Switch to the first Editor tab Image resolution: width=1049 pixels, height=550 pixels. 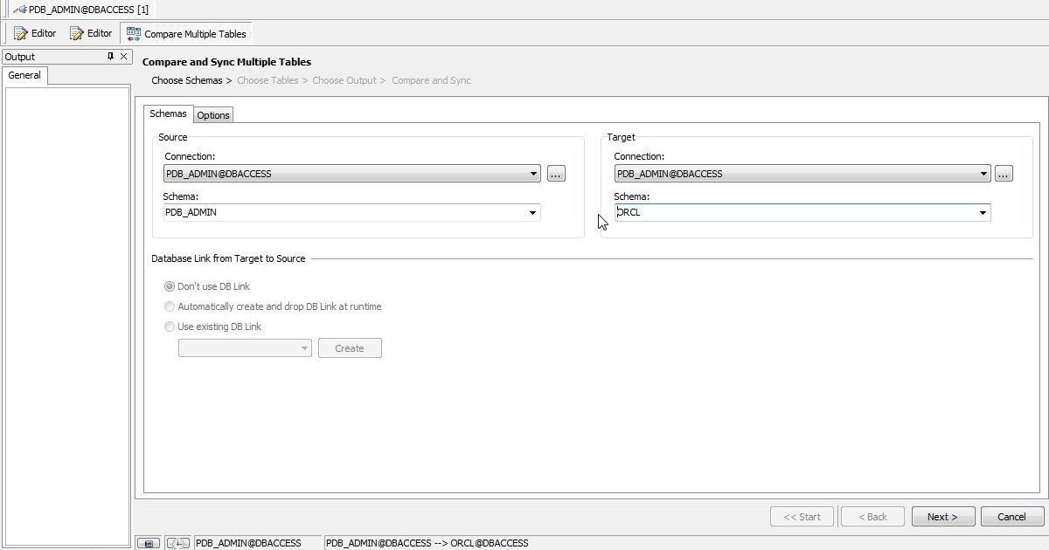tap(35, 33)
